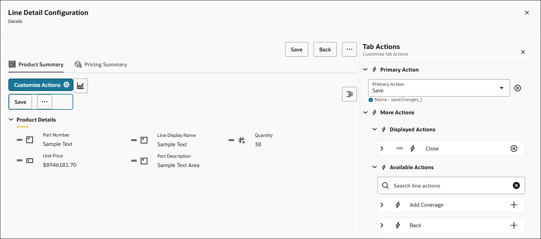Click the magnifier icon in the search bar

pos(385,185)
